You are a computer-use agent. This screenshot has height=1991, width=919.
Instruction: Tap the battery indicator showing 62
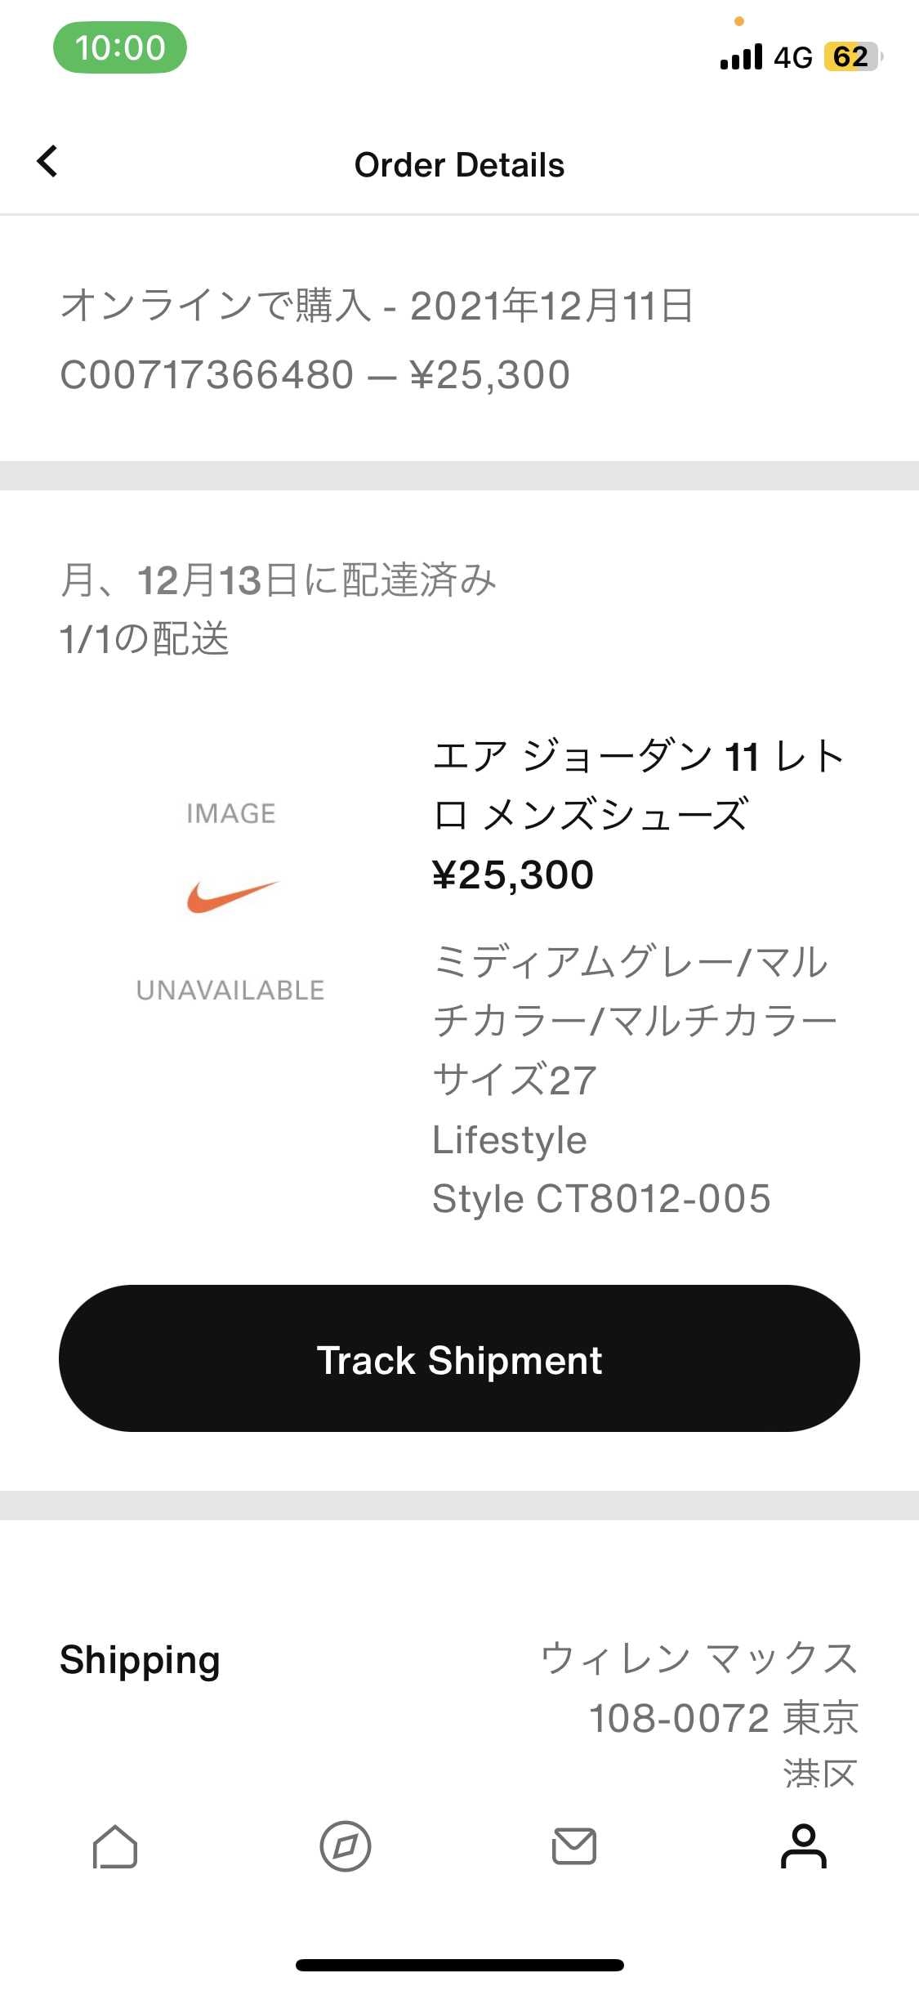click(853, 57)
